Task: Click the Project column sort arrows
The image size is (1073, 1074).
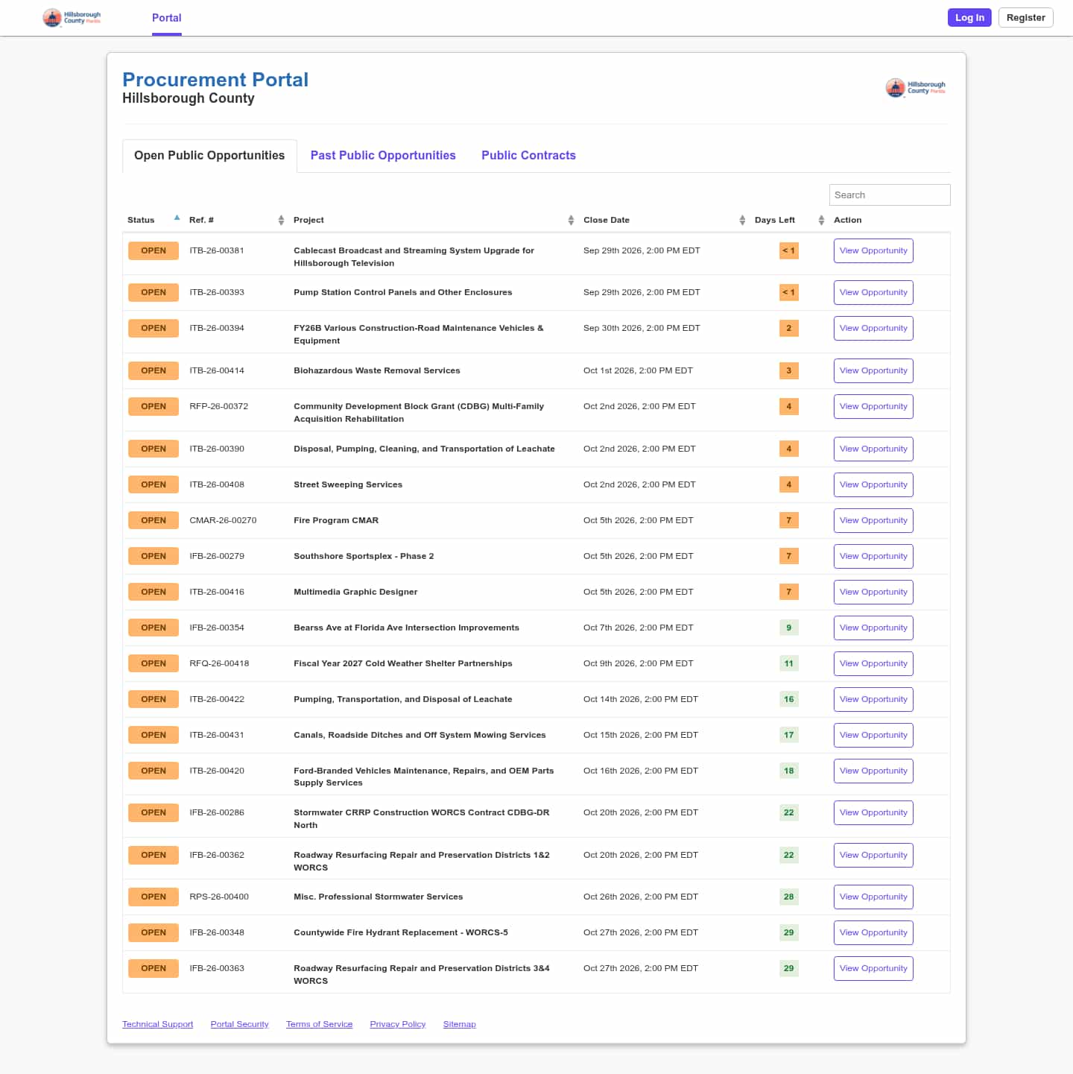Action: point(571,220)
